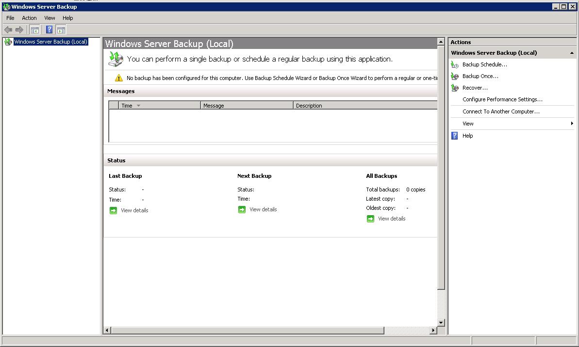Click the 'No backup has been configured' warning text
Viewport: 579px width, 347px height.
tap(282, 78)
